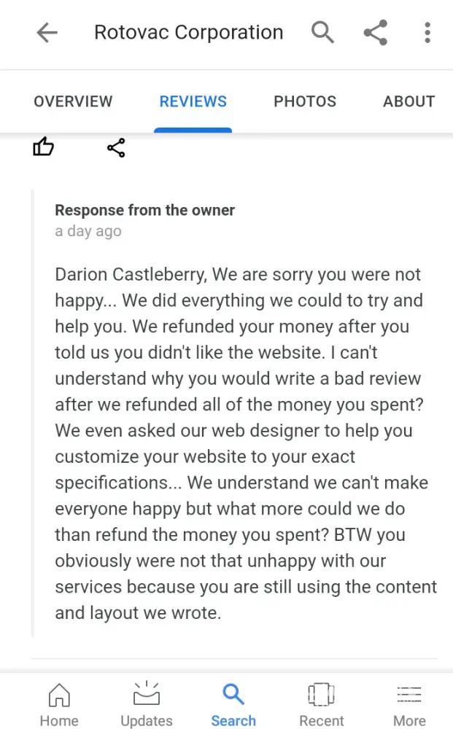Open Updates in bottom navigation
Screen dimensions: 453x729
click(x=147, y=695)
